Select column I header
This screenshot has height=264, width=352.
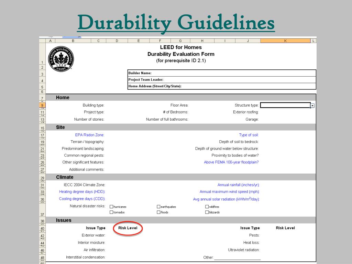pos(225,41)
